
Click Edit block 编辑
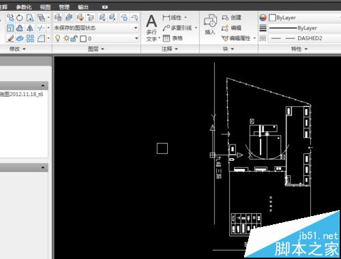click(x=231, y=28)
